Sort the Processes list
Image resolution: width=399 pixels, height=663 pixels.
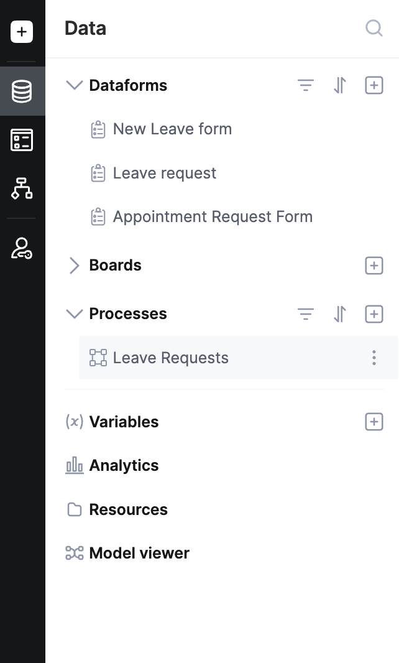[x=339, y=314]
